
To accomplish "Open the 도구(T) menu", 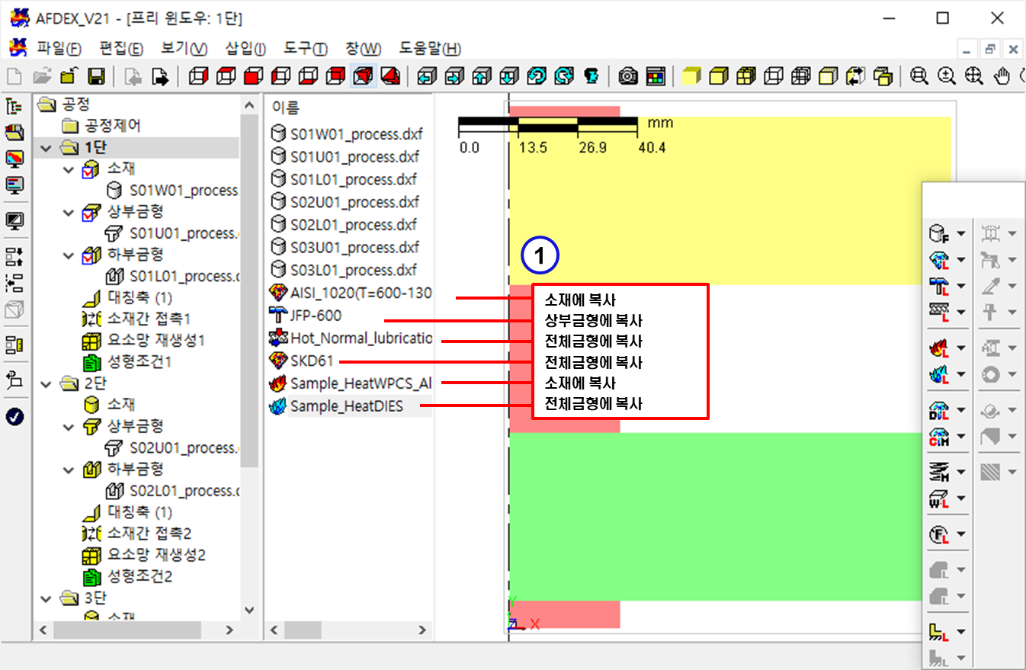I will coord(305,49).
